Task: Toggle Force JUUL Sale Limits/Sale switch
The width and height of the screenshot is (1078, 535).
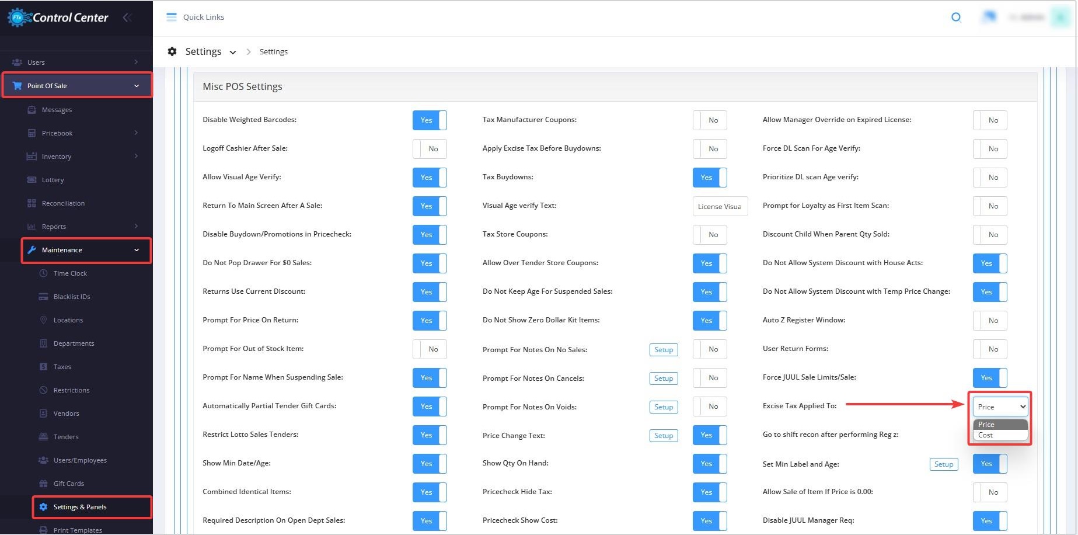Action: tap(990, 377)
